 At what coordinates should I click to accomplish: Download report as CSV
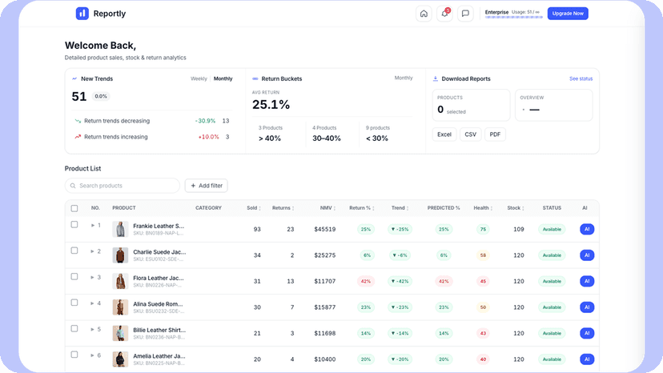click(x=470, y=134)
